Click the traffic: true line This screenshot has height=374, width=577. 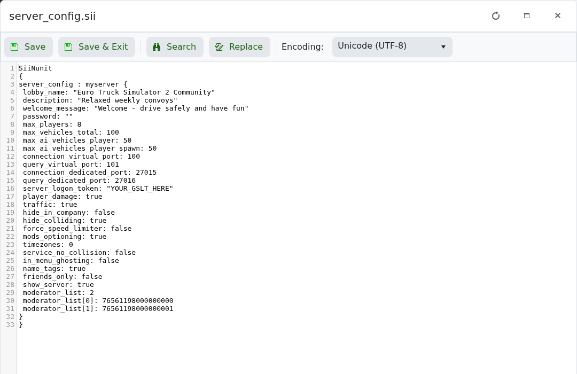click(x=50, y=204)
